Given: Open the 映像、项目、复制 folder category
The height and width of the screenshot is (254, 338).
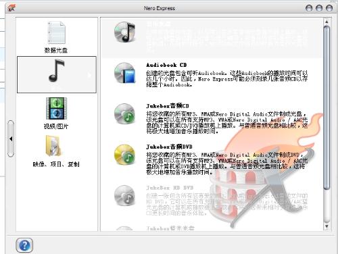Looking at the screenshot, I should [53, 146].
